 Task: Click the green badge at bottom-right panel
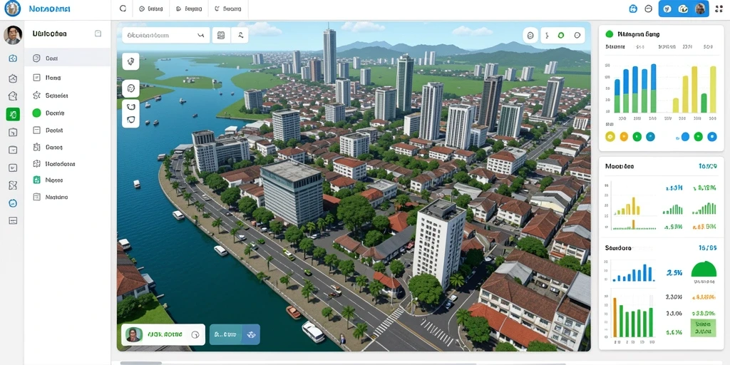703,328
